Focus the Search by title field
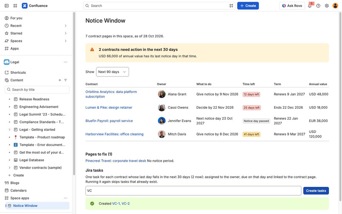342x214 pixels. [37, 90]
